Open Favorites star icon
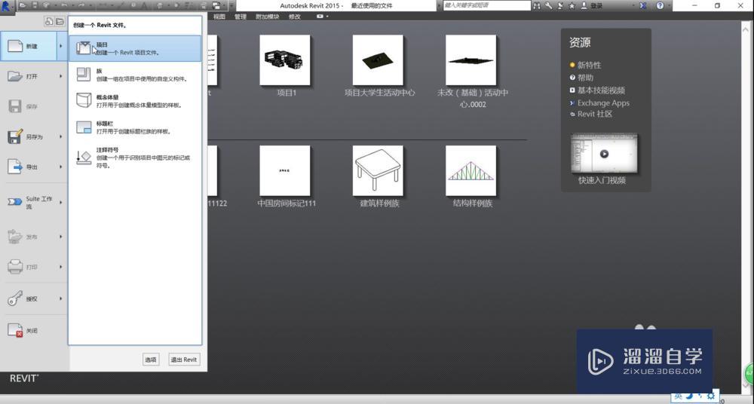The height and width of the screenshot is (404, 754). click(572, 6)
